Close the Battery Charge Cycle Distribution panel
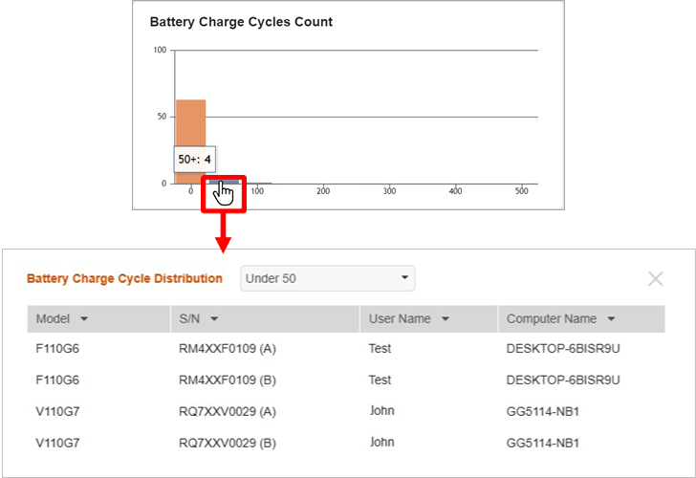 point(655,279)
